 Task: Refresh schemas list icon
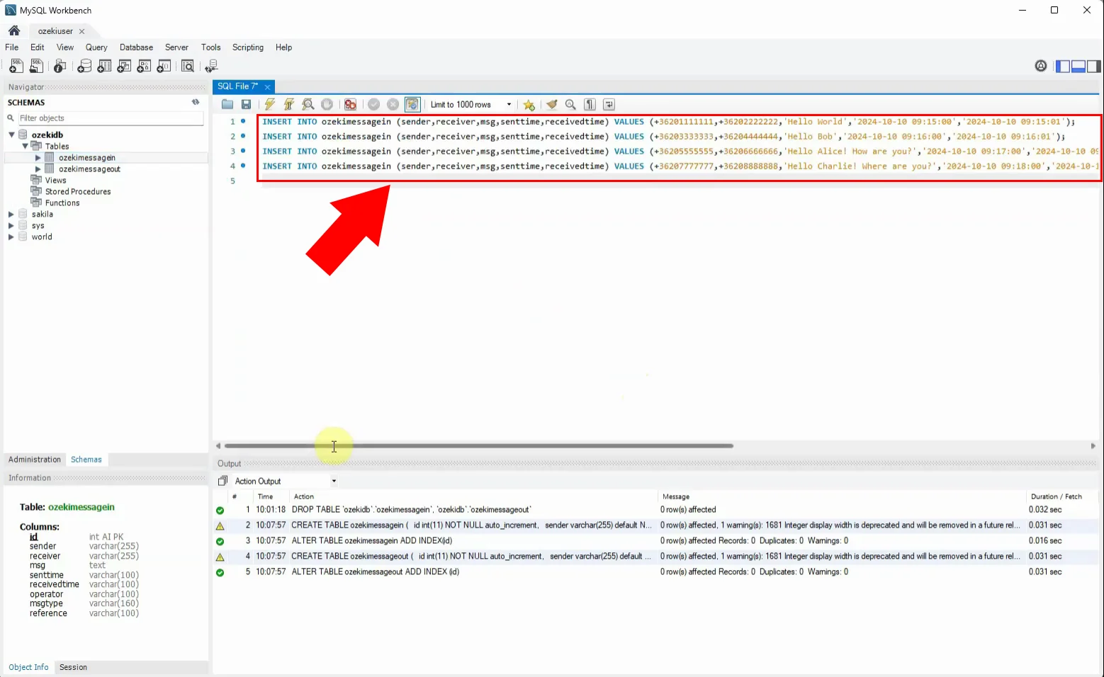point(196,102)
